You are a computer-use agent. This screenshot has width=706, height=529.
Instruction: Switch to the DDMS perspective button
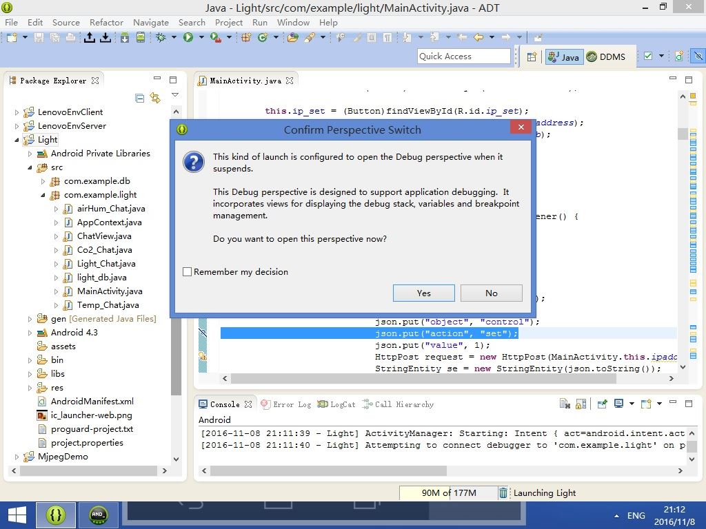coord(607,56)
